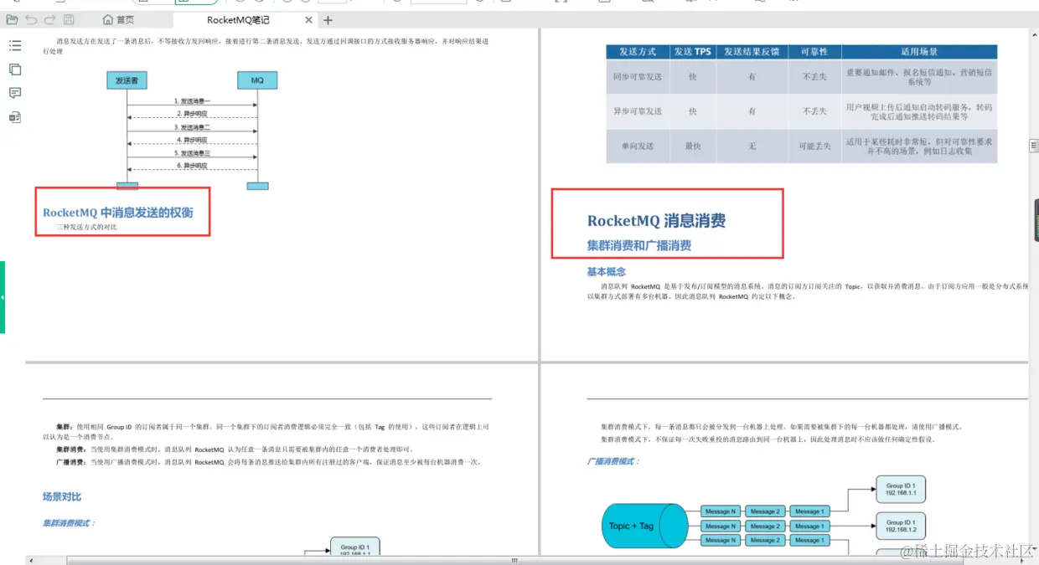Click label 5. 发送消息三 in diagram

pyautogui.click(x=192, y=153)
